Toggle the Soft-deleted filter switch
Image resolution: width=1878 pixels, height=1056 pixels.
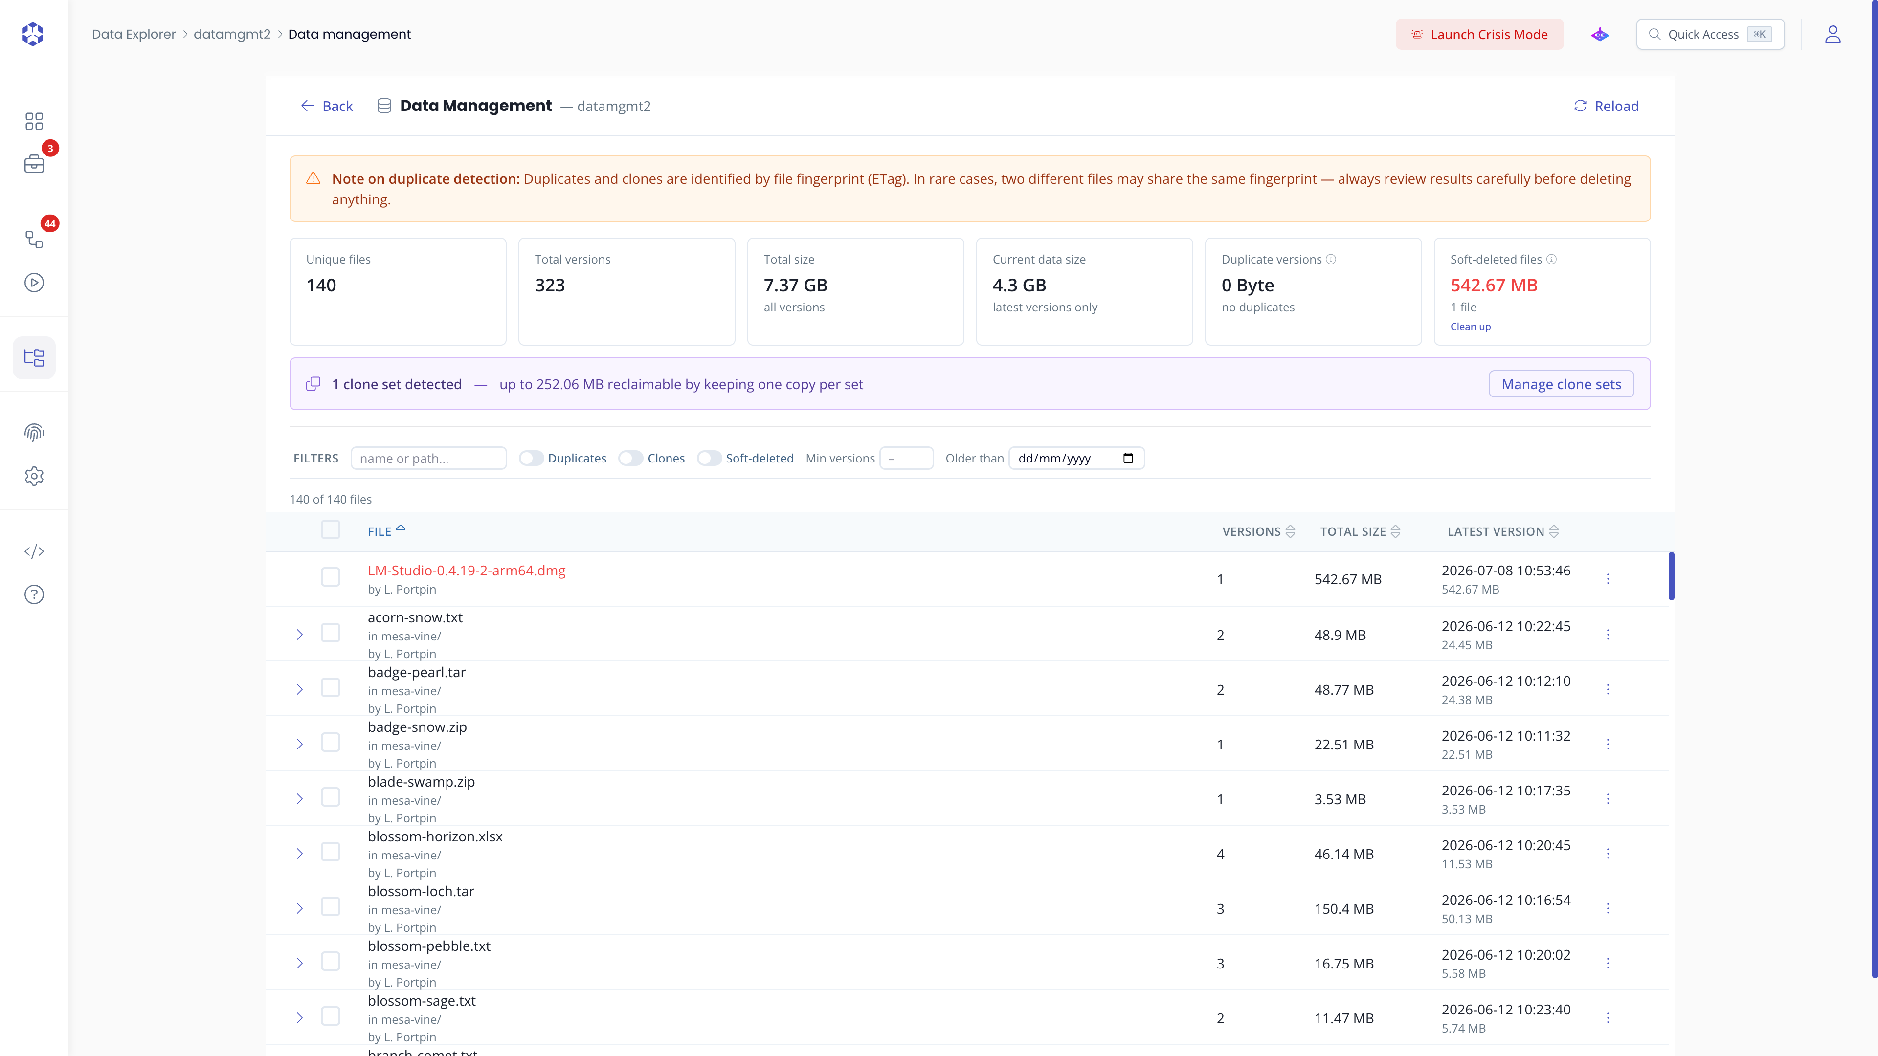point(709,459)
